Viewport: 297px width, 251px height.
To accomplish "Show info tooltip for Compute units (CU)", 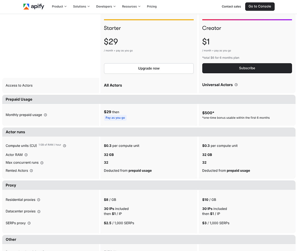I will [x=64, y=146].
